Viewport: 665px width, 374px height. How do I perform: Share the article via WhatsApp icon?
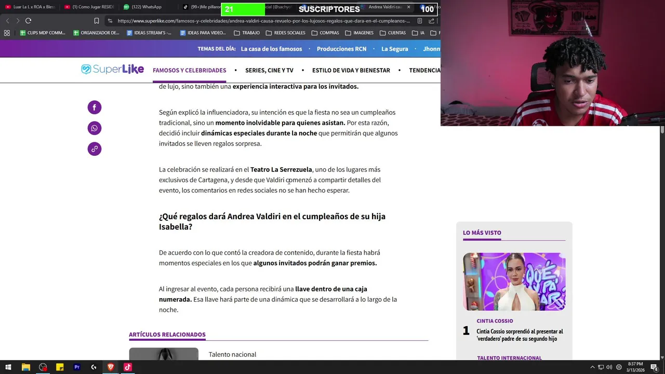tap(94, 128)
